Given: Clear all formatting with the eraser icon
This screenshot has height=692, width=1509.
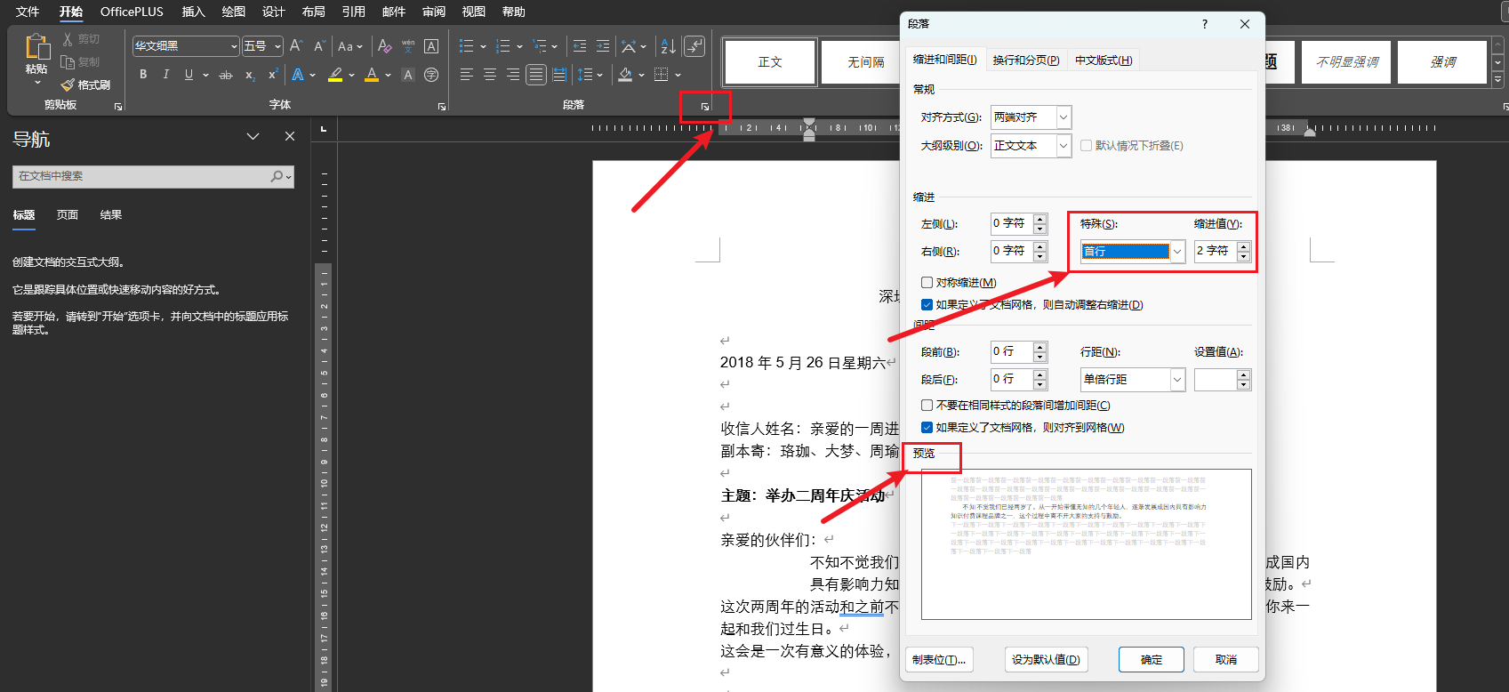Looking at the screenshot, I should pos(384,45).
